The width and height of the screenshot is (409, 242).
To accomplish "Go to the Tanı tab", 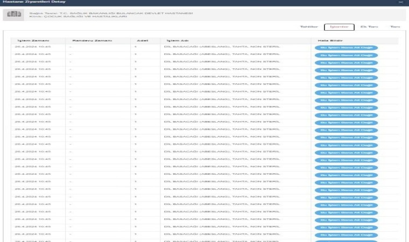I will pos(394,26).
